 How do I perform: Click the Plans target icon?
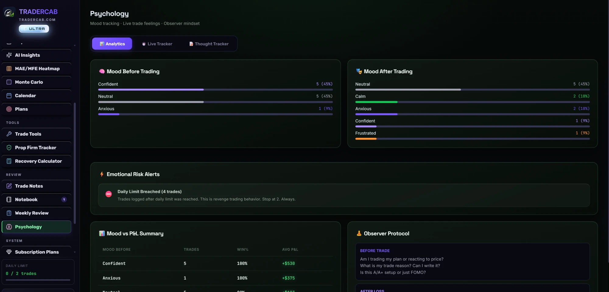pos(9,109)
